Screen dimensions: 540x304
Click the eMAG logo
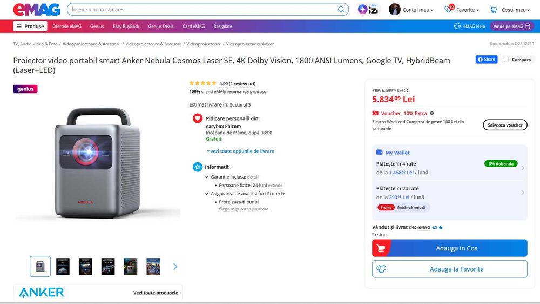[36, 9]
